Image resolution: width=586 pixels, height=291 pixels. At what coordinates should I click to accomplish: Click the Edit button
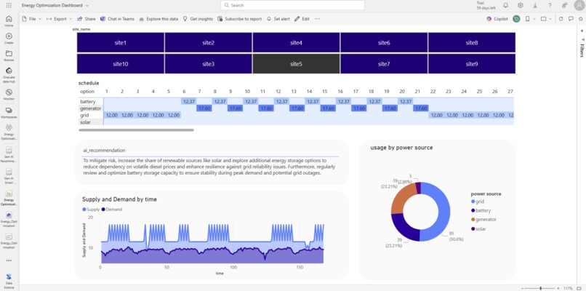302,19
